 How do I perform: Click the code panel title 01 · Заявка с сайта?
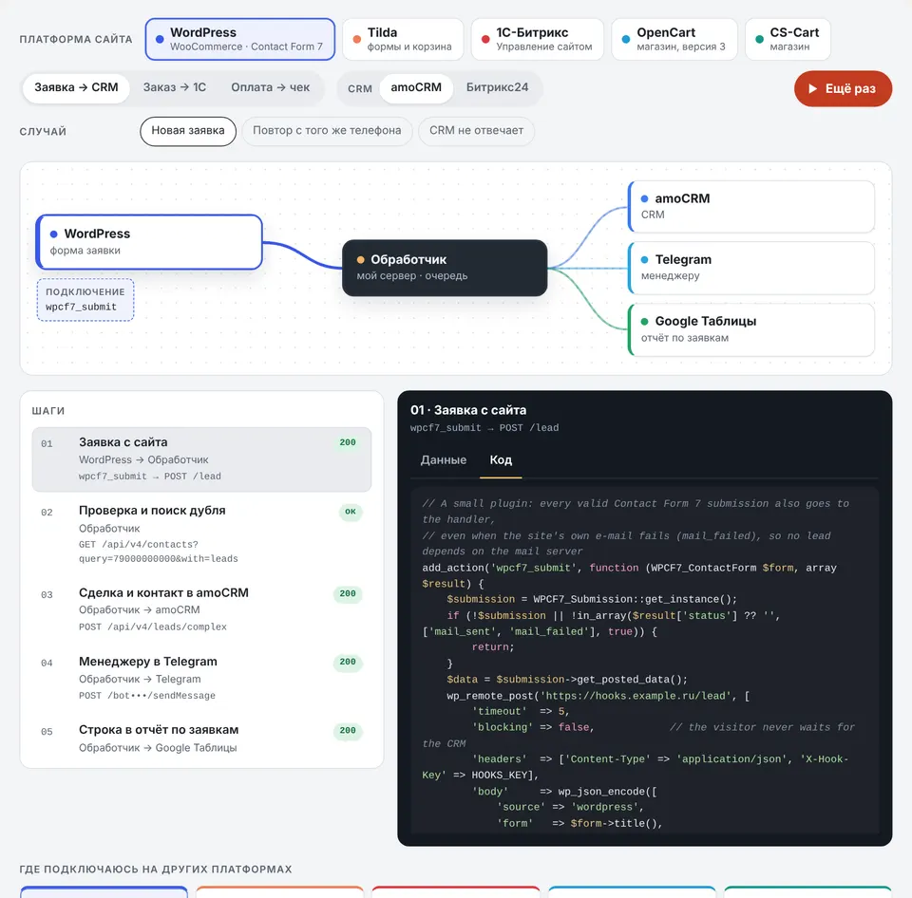point(468,410)
